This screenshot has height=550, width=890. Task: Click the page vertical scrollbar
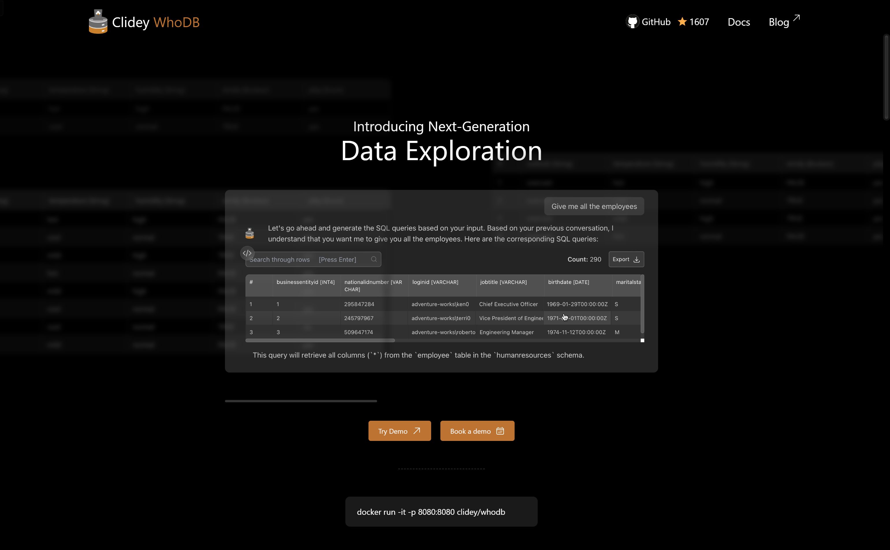pos(886,76)
